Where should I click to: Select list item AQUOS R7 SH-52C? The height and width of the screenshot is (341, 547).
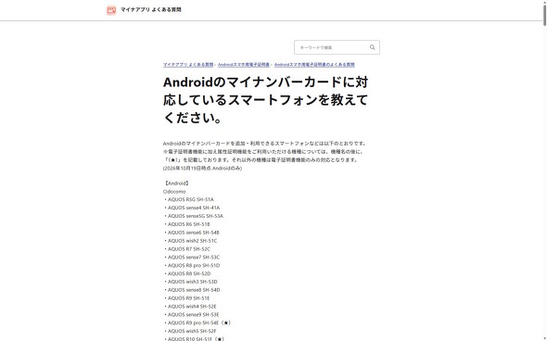pyautogui.click(x=186, y=249)
